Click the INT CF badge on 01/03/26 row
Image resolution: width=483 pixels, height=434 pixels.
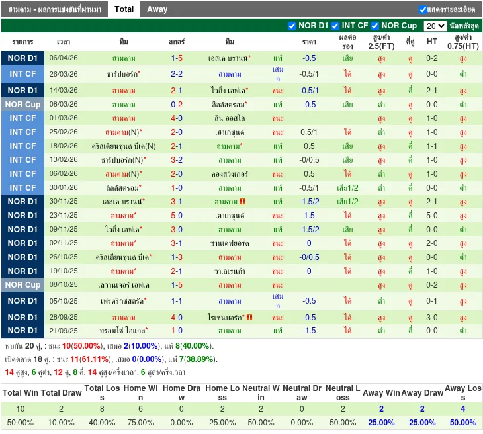click(x=23, y=118)
